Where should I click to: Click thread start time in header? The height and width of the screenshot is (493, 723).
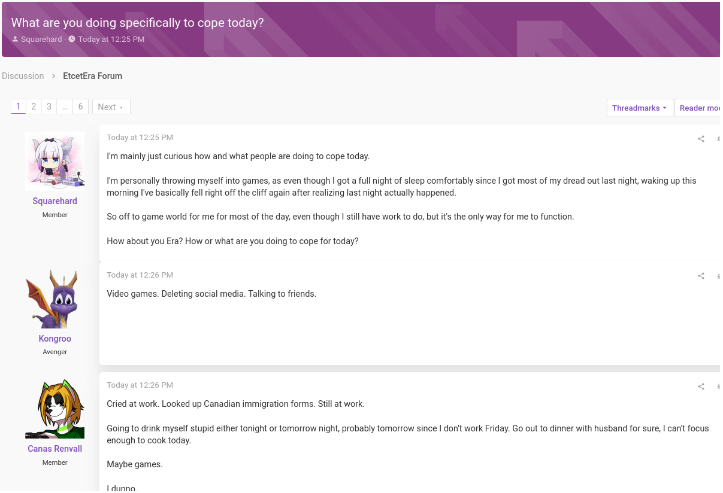coord(111,39)
